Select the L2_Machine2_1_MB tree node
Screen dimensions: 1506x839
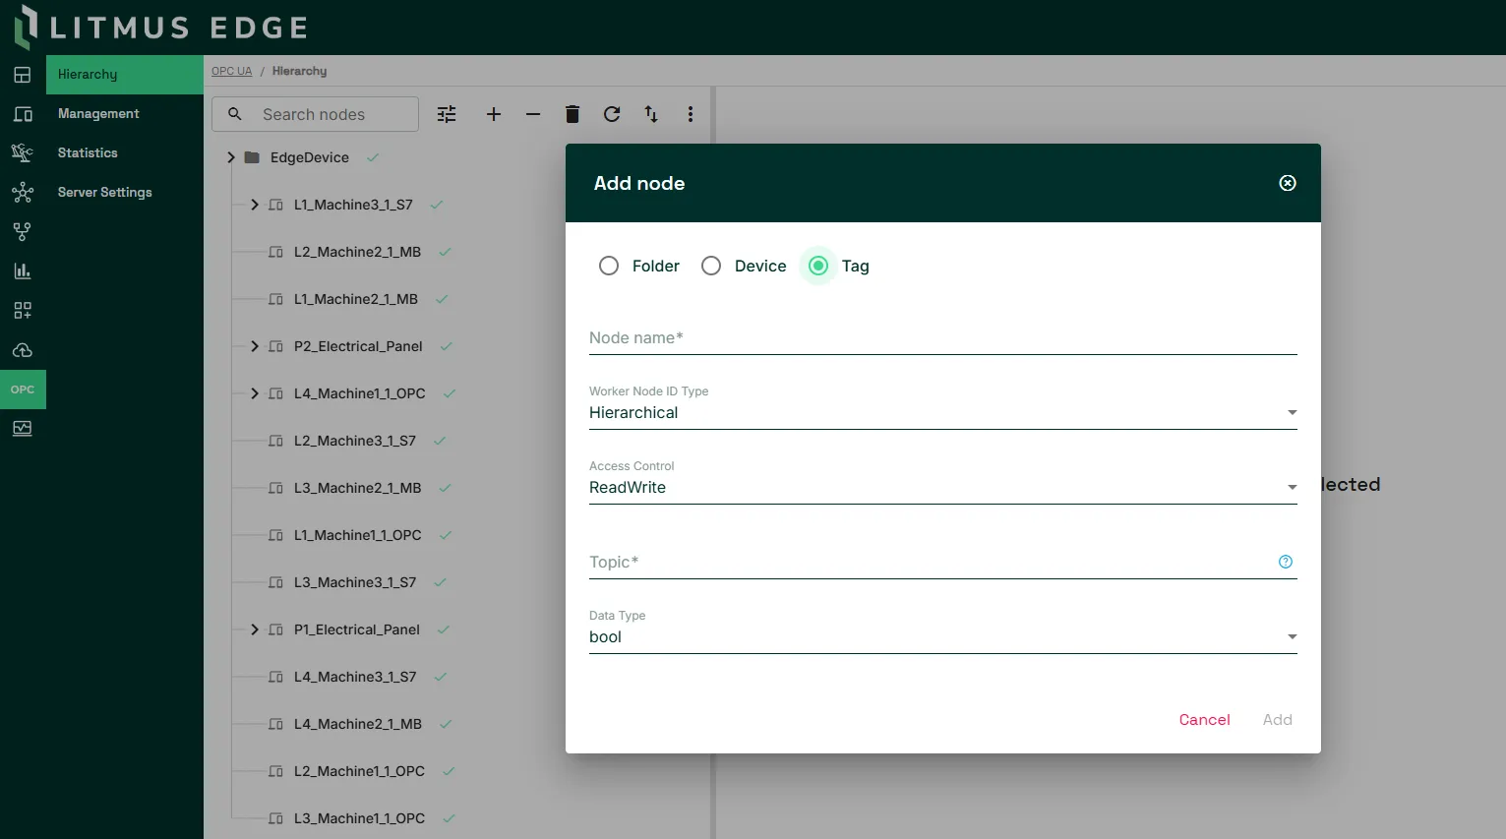point(357,252)
